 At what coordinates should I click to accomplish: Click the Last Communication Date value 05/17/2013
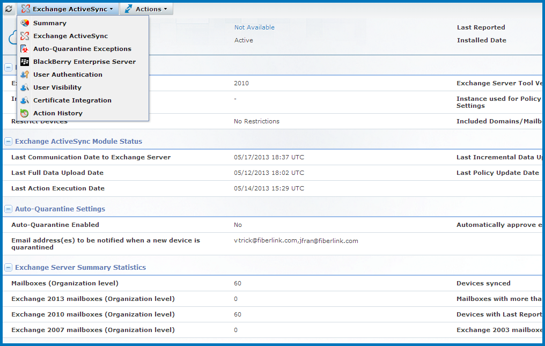pyautogui.click(x=269, y=157)
